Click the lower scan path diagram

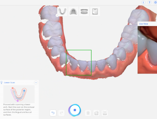[x=19, y=94]
